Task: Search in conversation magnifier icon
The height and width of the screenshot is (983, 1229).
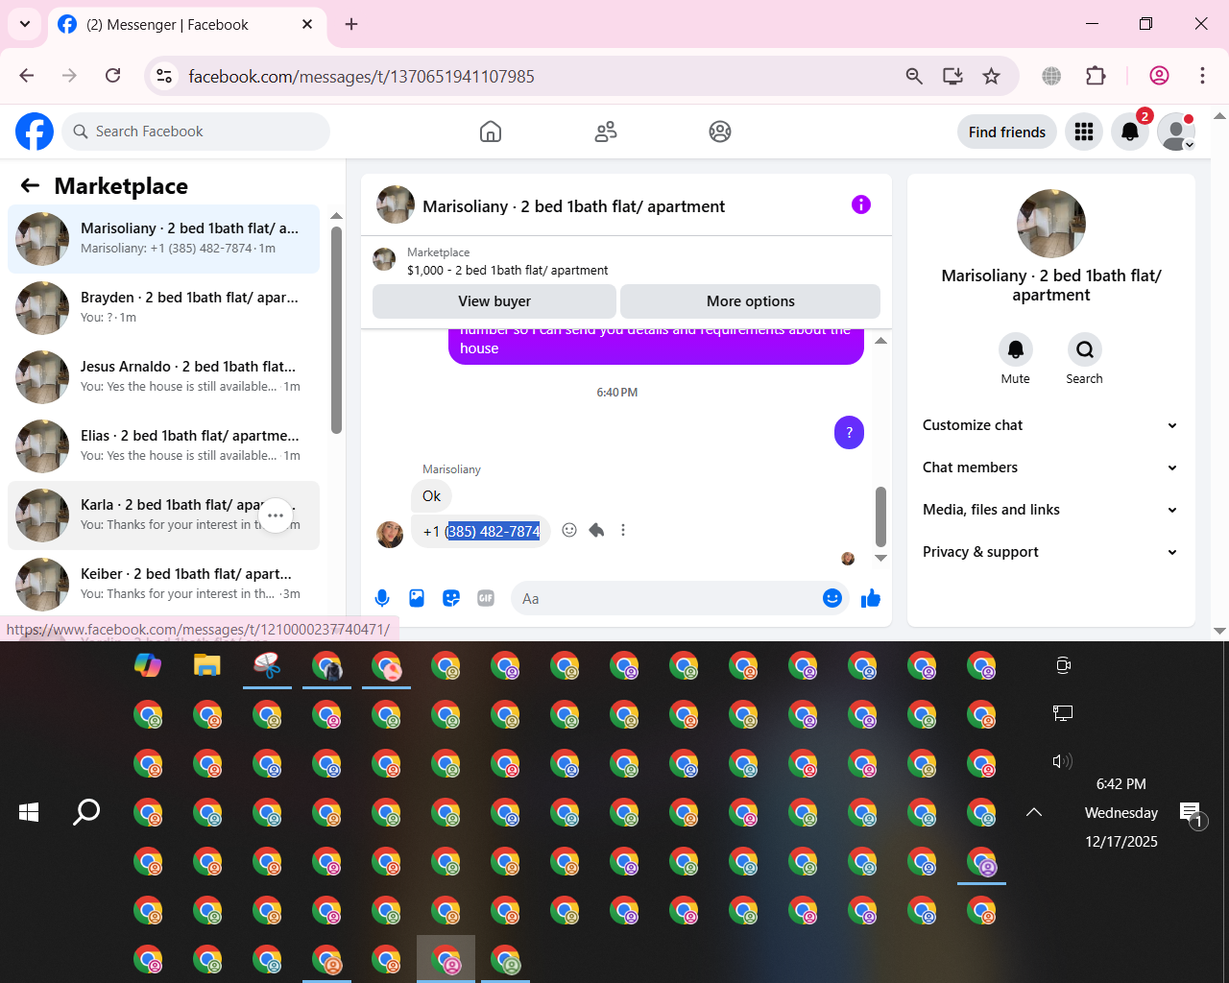Action: coord(1085,349)
